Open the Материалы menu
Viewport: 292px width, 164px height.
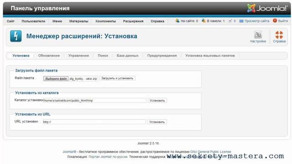click(79, 21)
